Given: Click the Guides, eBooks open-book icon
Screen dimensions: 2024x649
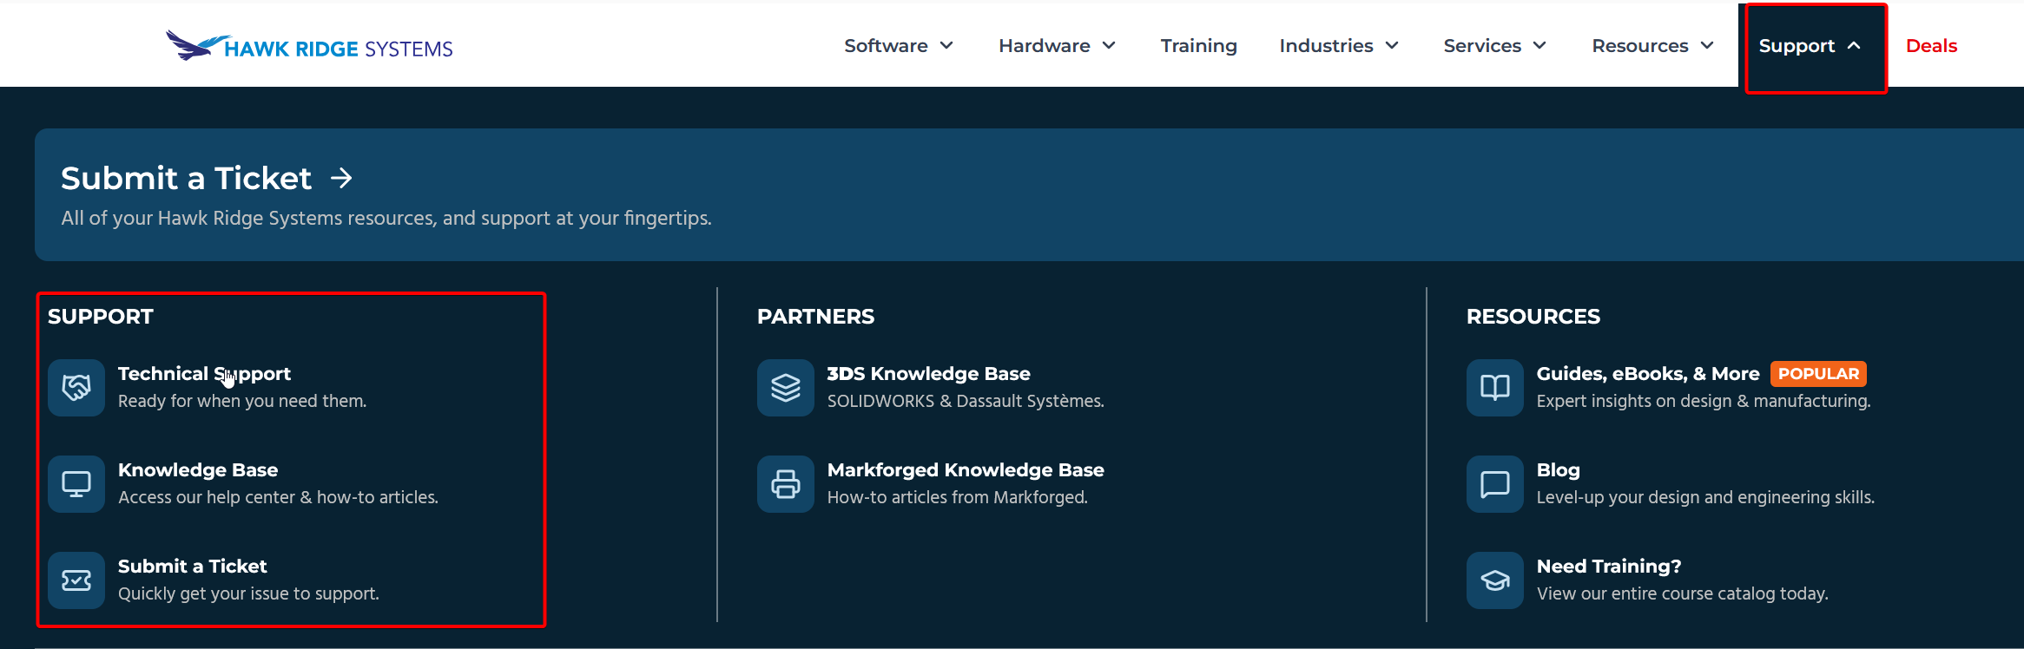Looking at the screenshot, I should pos(1495,388).
